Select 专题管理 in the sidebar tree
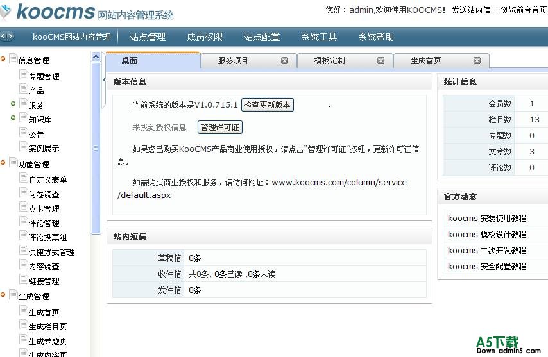The height and width of the screenshot is (357, 548). (44, 76)
